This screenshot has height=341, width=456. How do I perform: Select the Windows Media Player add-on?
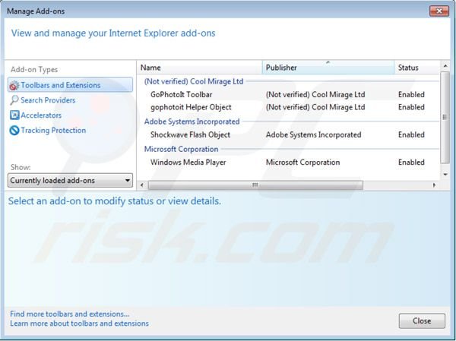[188, 163]
